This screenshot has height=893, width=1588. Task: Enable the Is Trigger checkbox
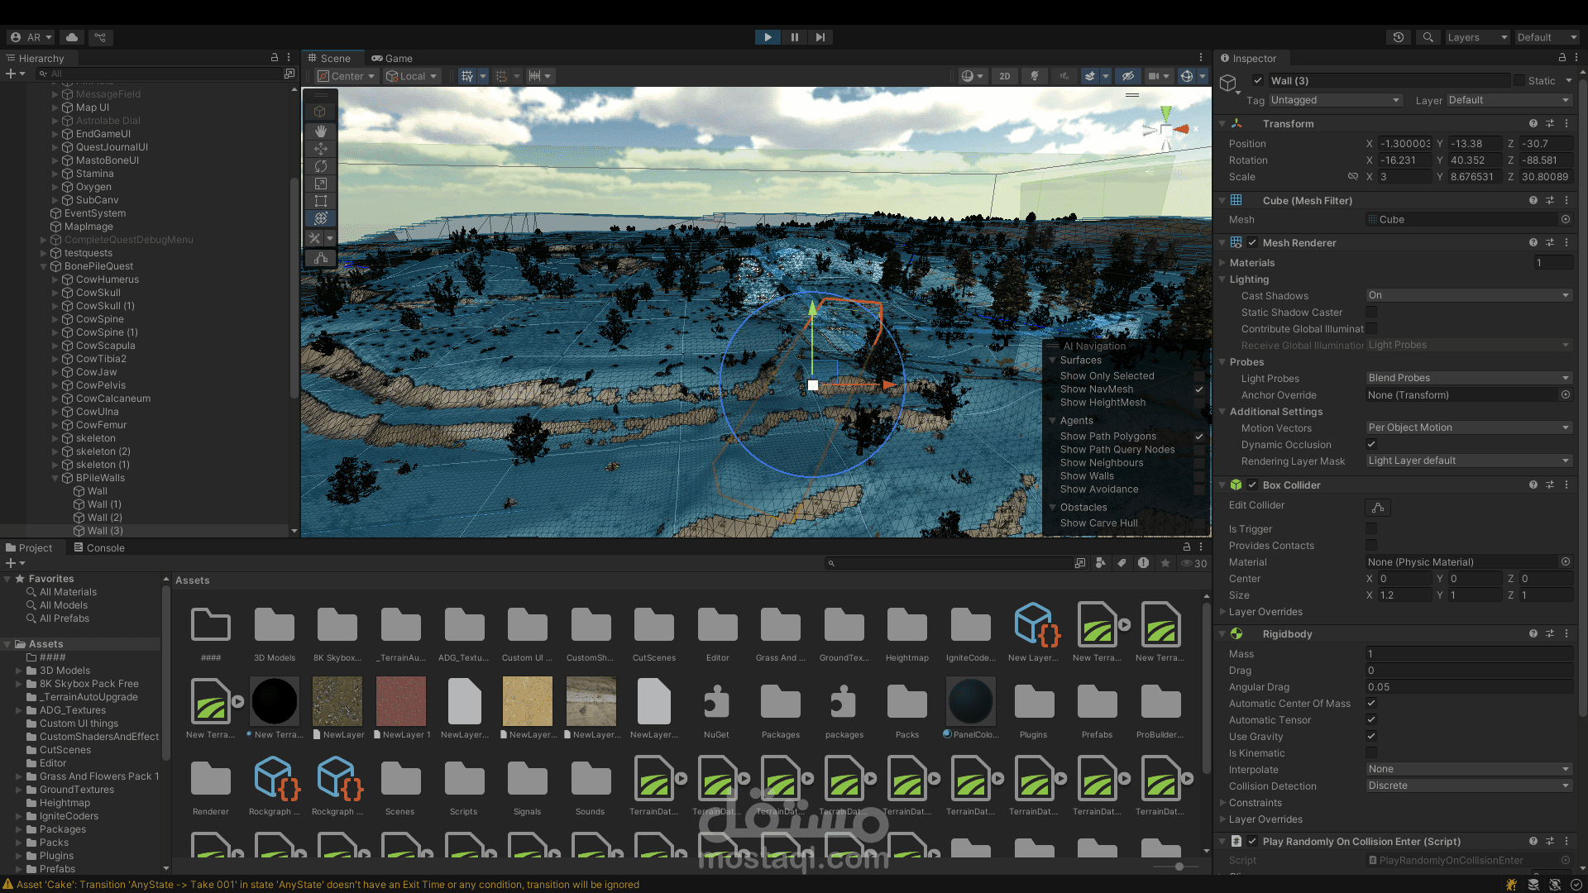[1371, 529]
